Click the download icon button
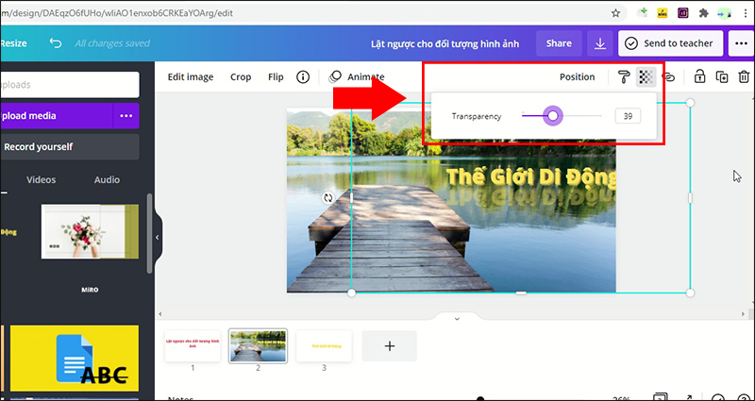Image resolution: width=755 pixels, height=401 pixels. coord(600,43)
